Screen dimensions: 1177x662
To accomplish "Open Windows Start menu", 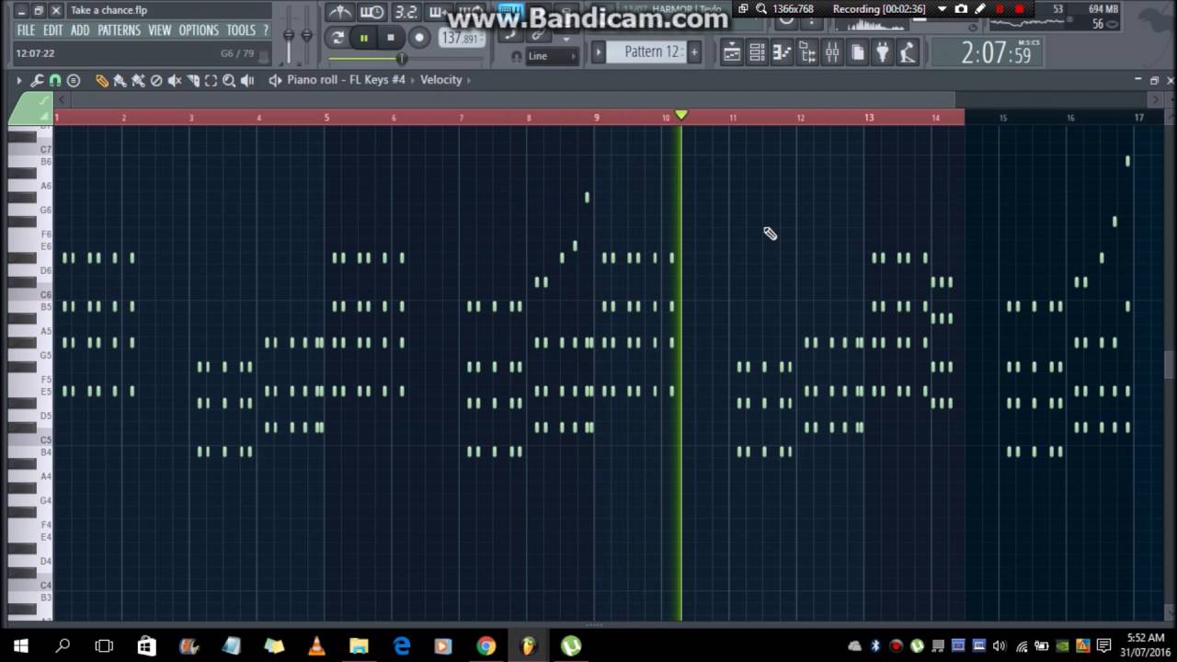I will [x=20, y=646].
